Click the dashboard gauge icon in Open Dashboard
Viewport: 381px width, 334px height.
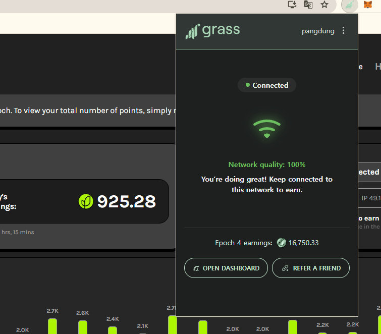point(196,268)
